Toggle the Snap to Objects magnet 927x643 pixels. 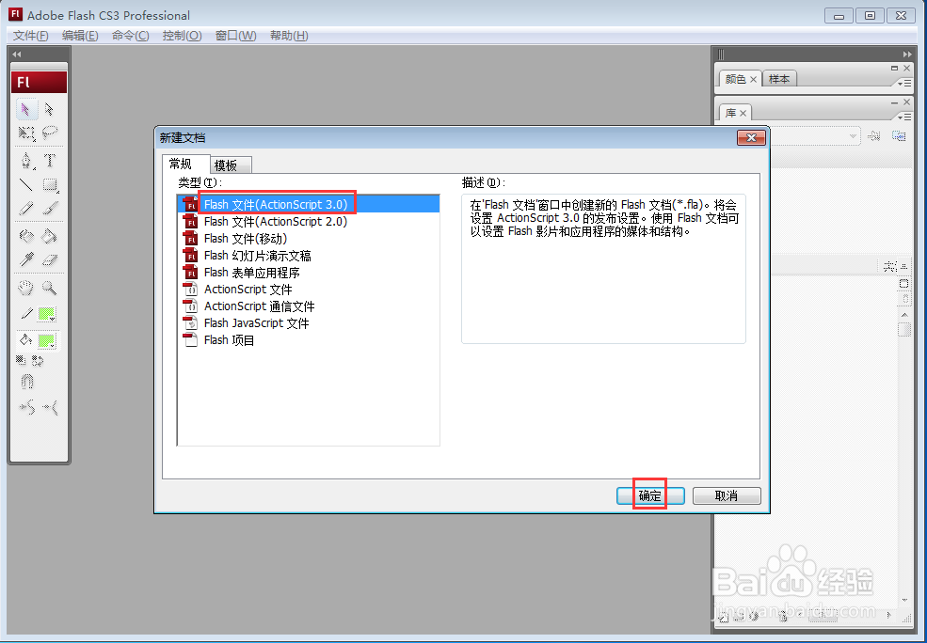pyautogui.click(x=27, y=382)
